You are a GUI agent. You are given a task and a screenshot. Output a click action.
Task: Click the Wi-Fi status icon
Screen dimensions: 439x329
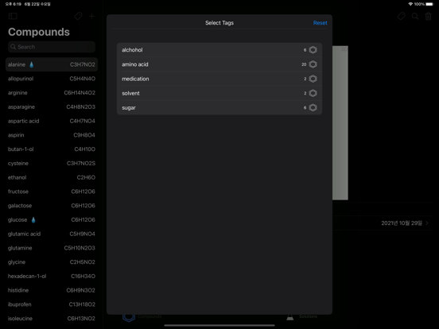pyautogui.click(x=410, y=4)
